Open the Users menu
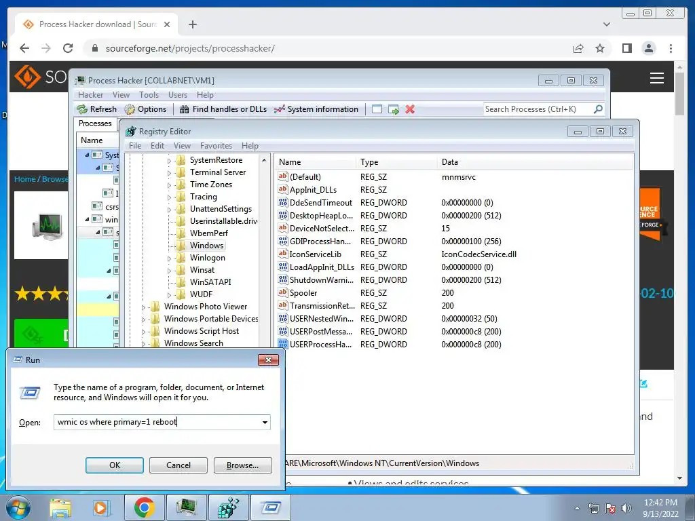This screenshot has height=521, width=695. [x=178, y=95]
